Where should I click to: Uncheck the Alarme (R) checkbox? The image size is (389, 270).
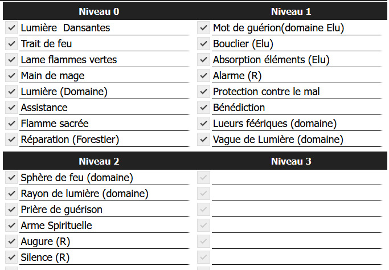[x=203, y=75]
